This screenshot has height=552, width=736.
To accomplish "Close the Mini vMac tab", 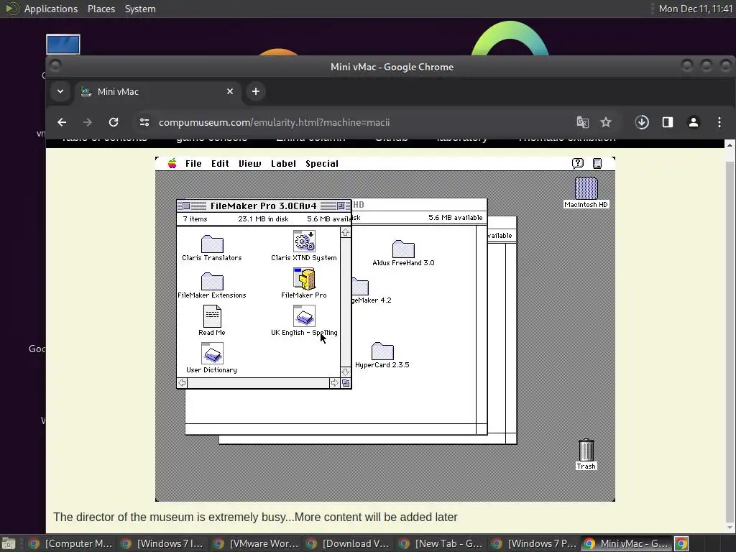I will pos(230,91).
